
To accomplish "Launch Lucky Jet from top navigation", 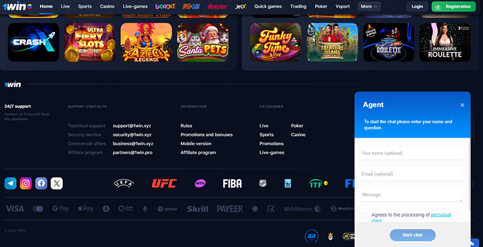I will pyautogui.click(x=165, y=7).
